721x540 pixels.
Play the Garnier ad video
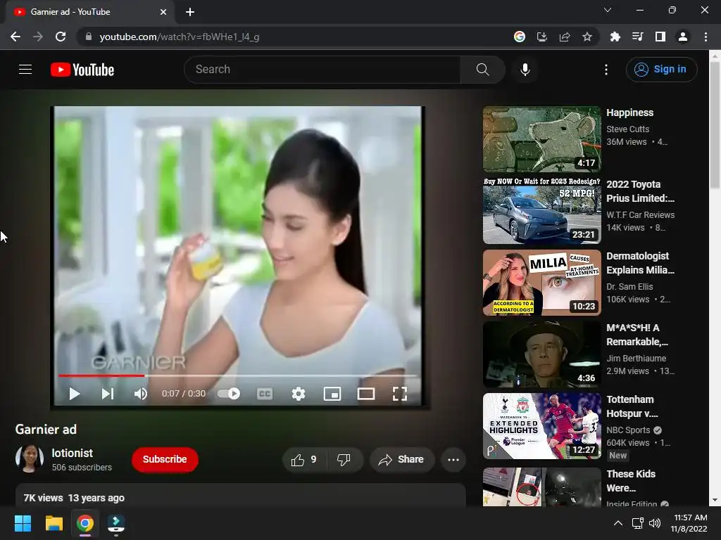tap(74, 394)
